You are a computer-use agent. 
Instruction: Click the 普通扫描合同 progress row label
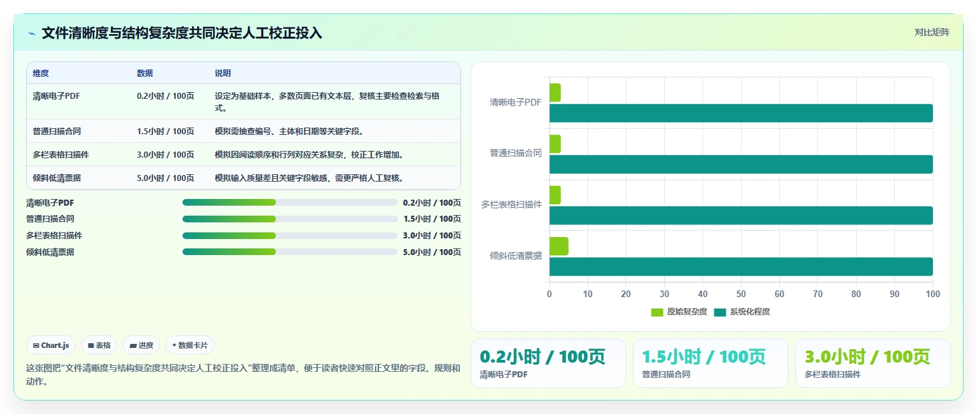pos(50,219)
